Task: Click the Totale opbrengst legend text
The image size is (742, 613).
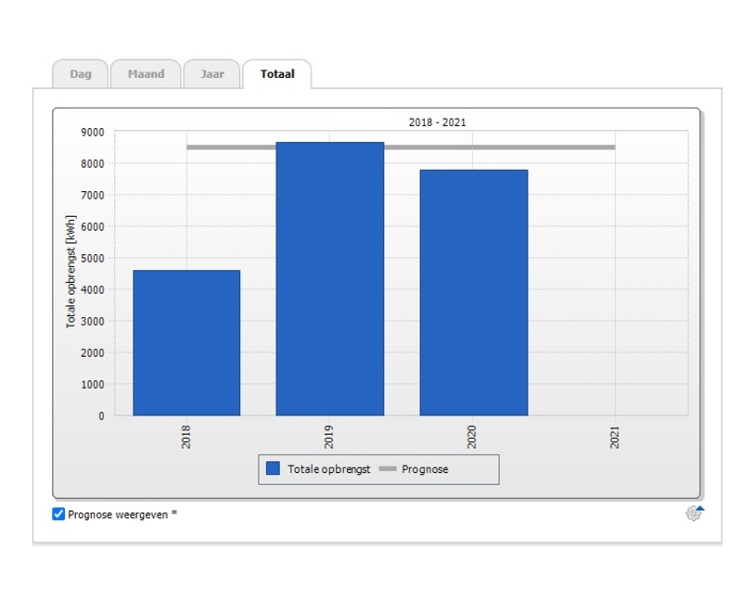Action: pos(328,469)
